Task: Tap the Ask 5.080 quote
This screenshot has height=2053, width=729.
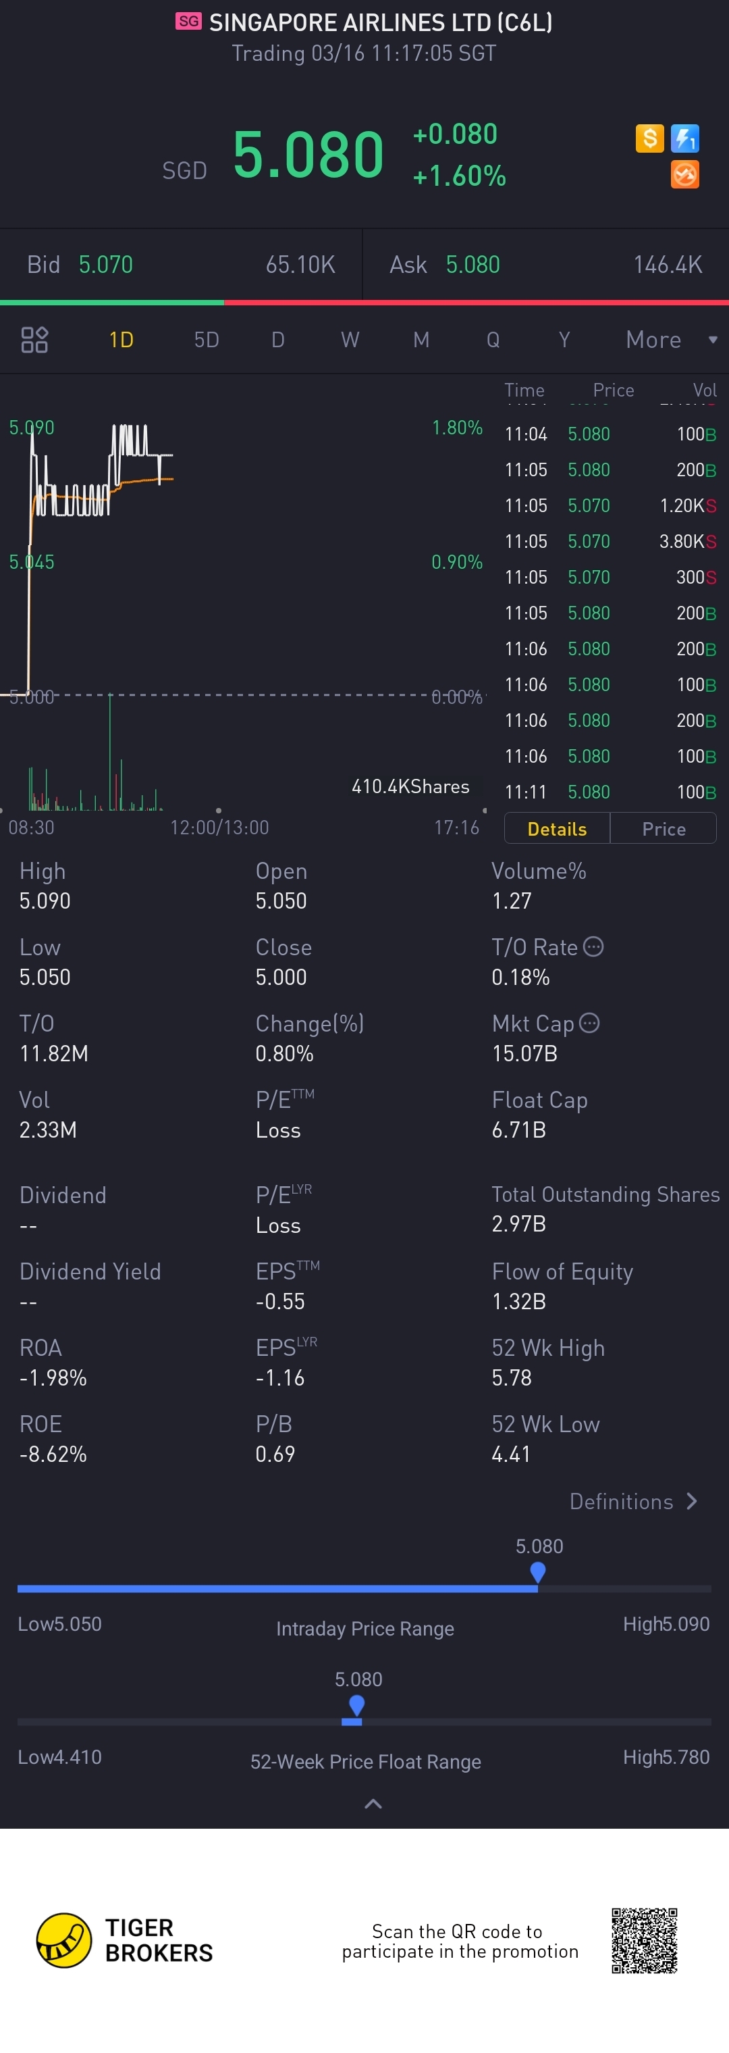Action: click(x=546, y=265)
